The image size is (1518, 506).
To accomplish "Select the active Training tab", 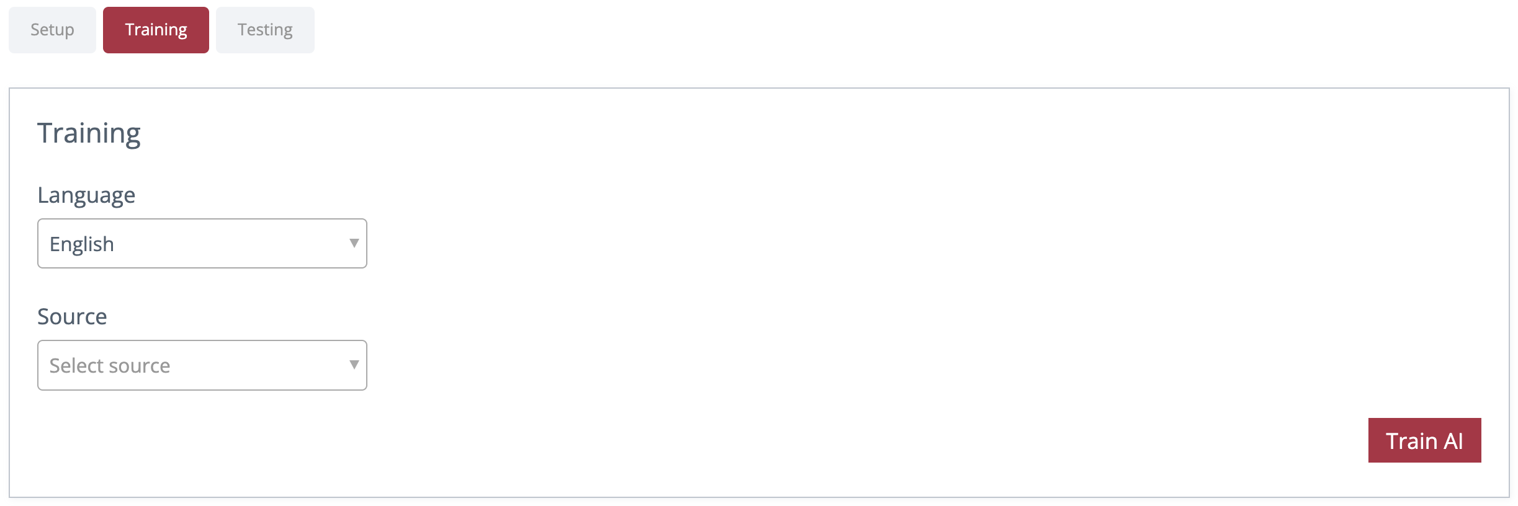I will click(x=156, y=30).
